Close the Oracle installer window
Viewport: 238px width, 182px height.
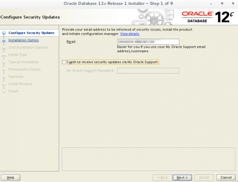[233, 3]
